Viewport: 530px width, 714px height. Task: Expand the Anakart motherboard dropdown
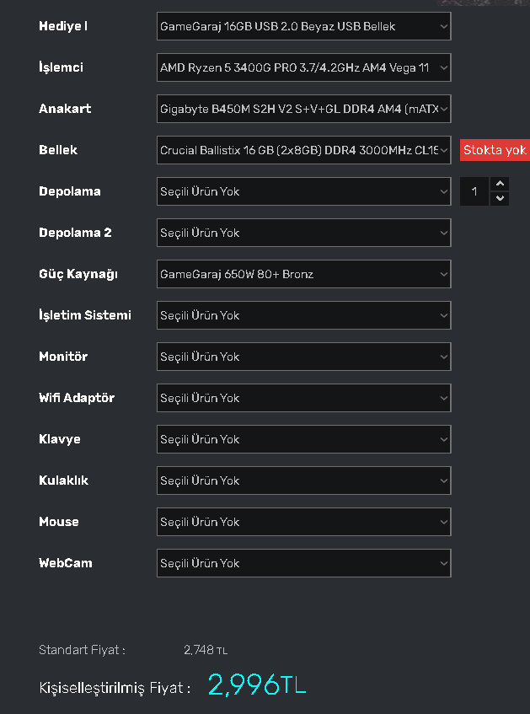[303, 109]
